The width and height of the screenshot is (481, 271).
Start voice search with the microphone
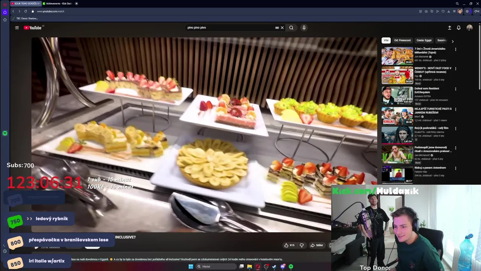pyautogui.click(x=304, y=27)
